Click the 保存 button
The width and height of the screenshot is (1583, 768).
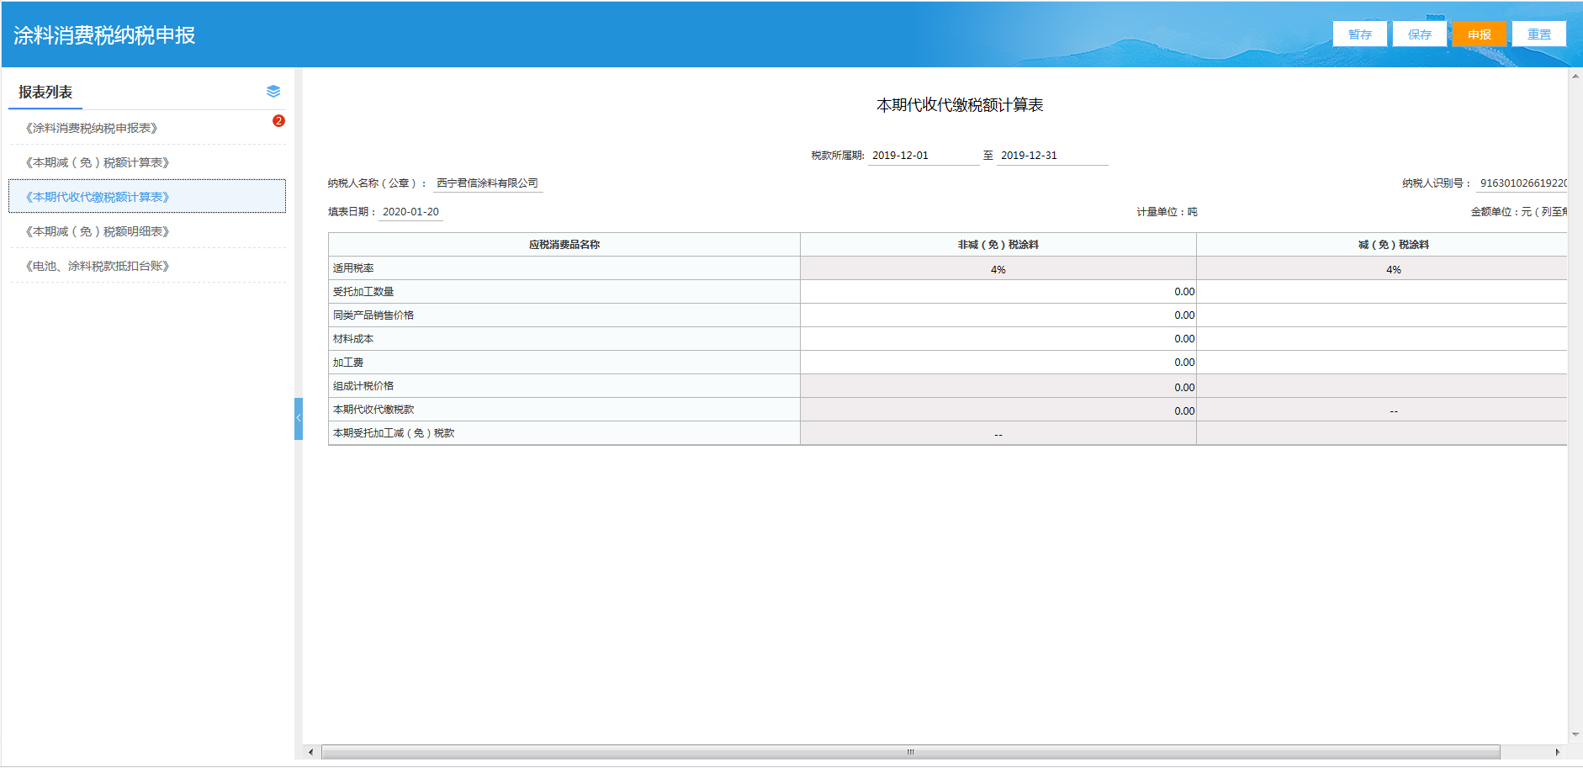[1419, 34]
